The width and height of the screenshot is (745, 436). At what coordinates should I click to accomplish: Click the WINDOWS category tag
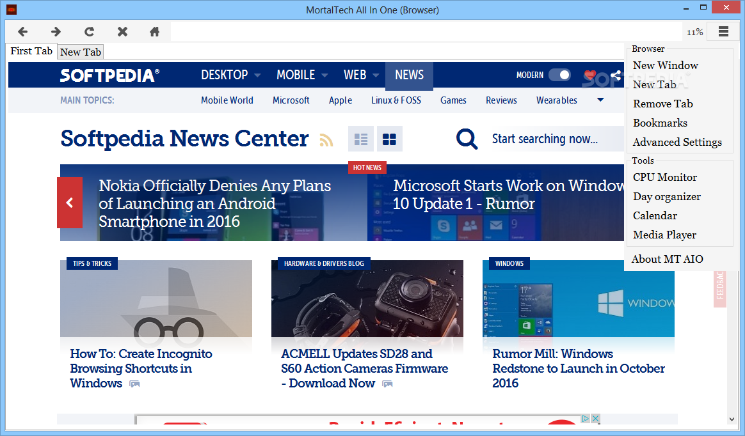(x=509, y=263)
